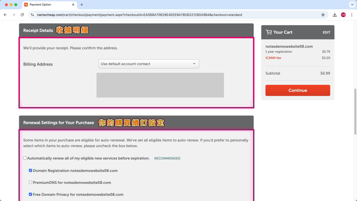Open a new tab with plus icon
Screen dimensions: 357x201
click(x=82, y=5)
